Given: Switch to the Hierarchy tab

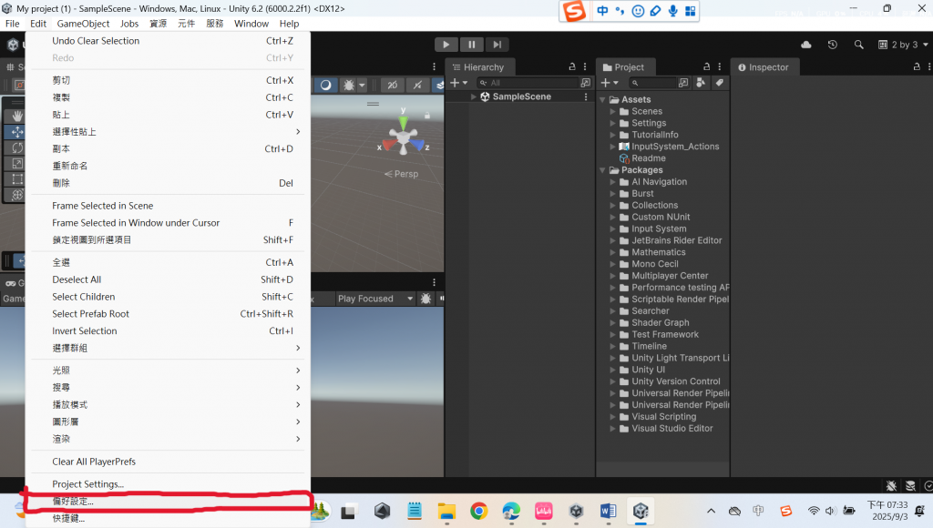Looking at the screenshot, I should pos(479,67).
